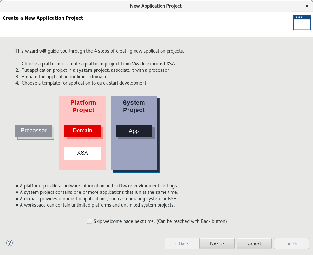The width and height of the screenshot is (313, 255).
Task: Click the gray Processor block in diagram
Action: 34,131
